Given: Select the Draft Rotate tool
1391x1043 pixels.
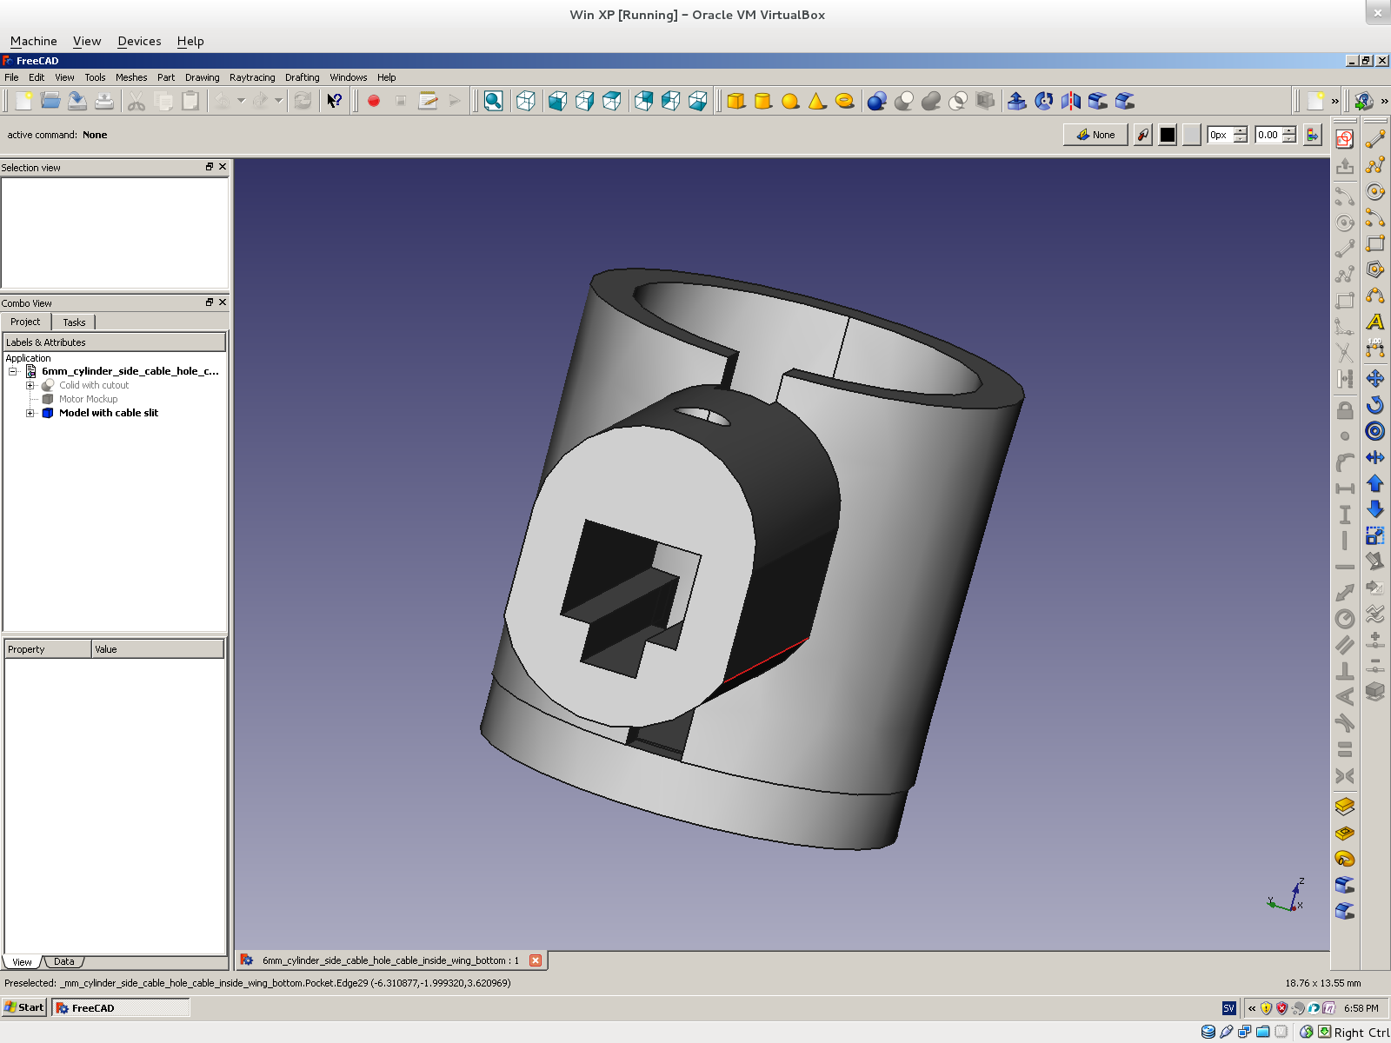Looking at the screenshot, I should click(1375, 405).
